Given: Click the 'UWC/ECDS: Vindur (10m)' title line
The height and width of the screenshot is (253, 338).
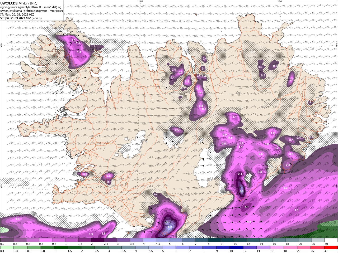Looking at the screenshot, I should pos(19,3).
